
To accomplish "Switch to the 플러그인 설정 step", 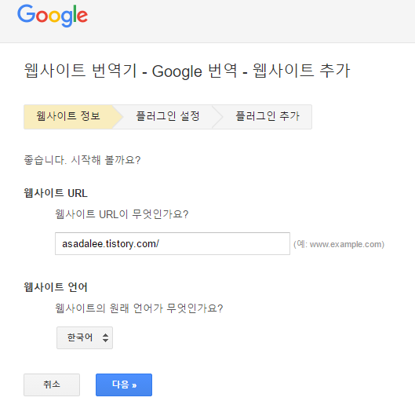I will click(168, 116).
